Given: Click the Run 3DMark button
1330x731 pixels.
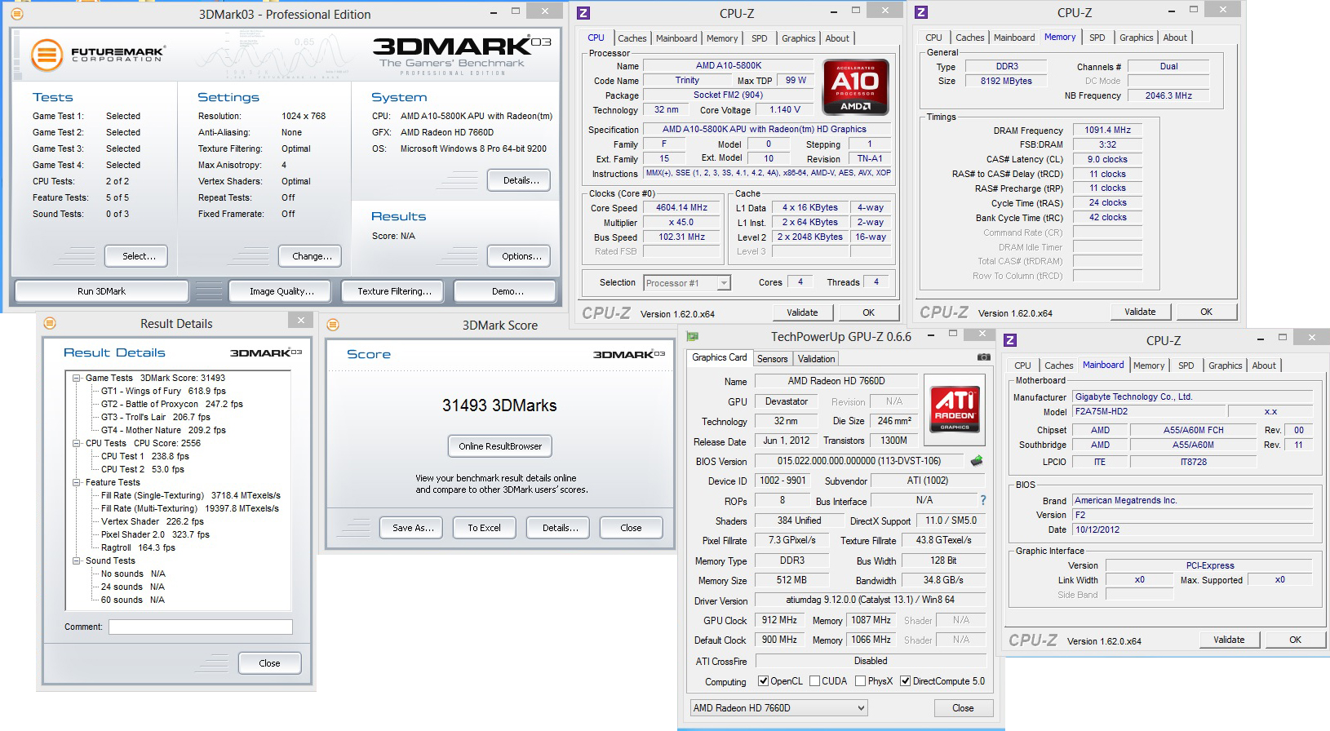Looking at the screenshot, I should [102, 291].
